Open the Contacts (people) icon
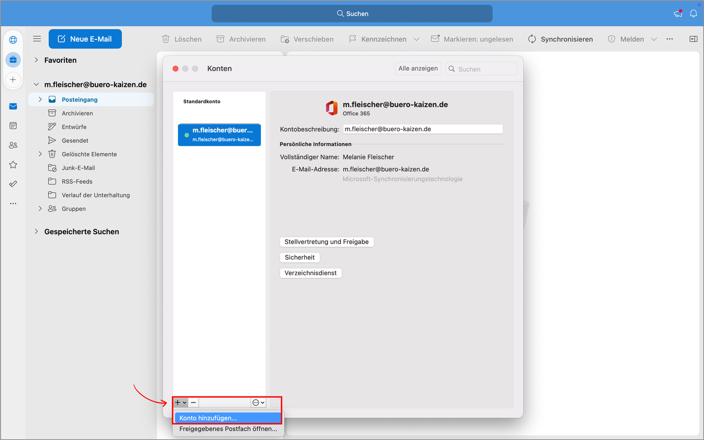704x440 pixels. click(x=13, y=145)
